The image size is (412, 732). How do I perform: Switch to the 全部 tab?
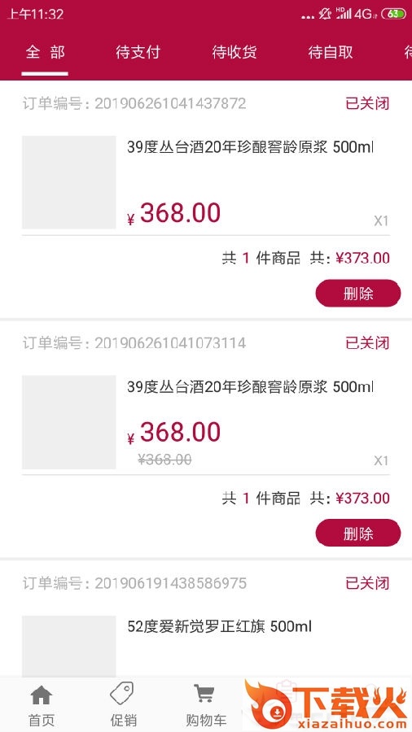tap(45, 52)
